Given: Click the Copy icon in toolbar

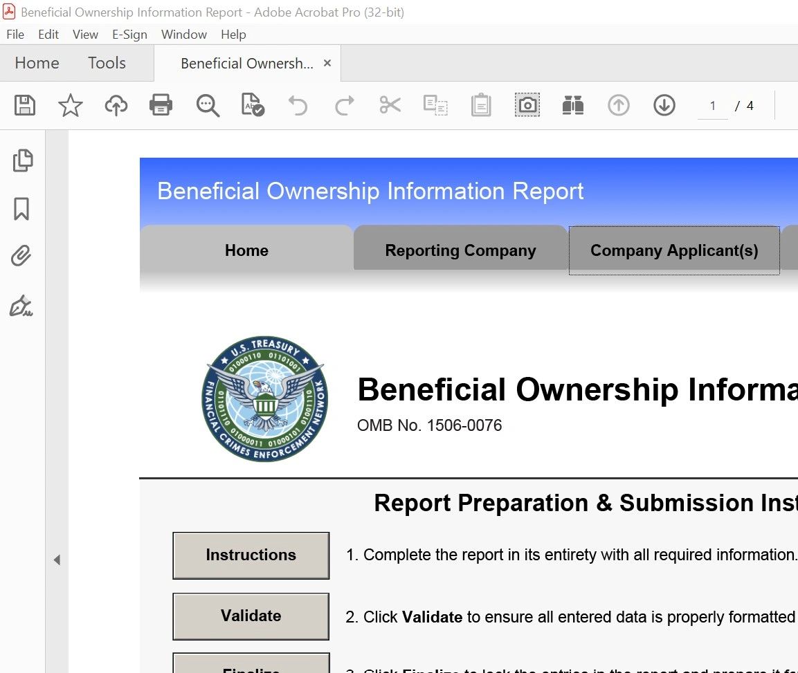Looking at the screenshot, I should pos(435,105).
